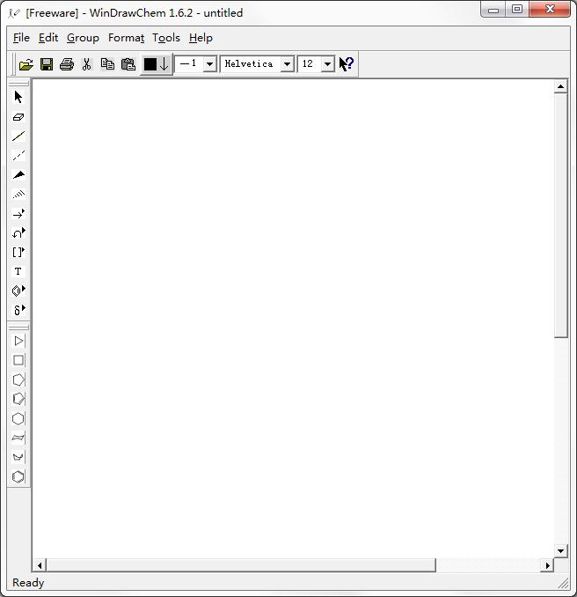The height and width of the screenshot is (597, 577).
Task: Select the arrow pointer tool
Action: 18,97
